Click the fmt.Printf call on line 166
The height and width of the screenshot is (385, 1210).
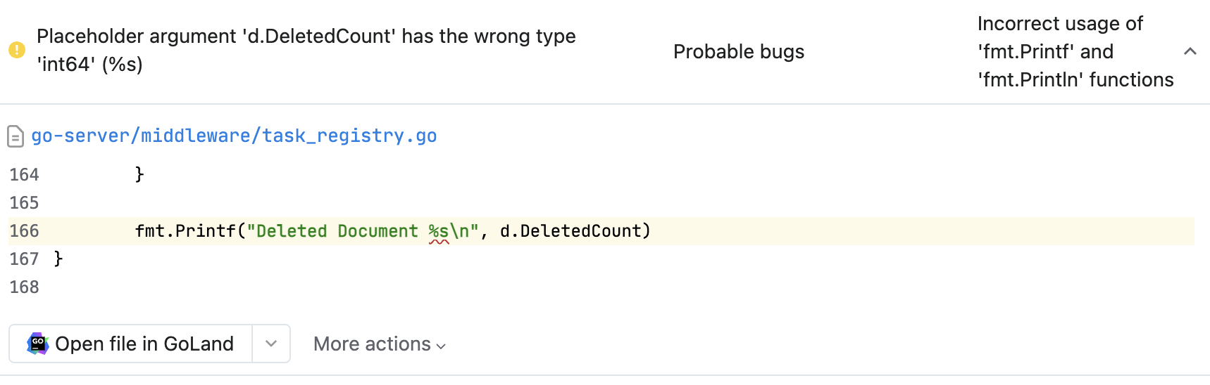coord(186,231)
